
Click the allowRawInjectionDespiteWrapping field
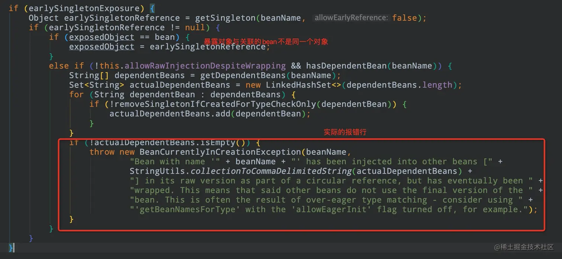click(x=205, y=66)
